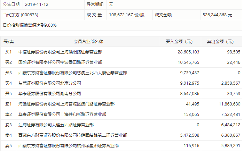
Task: Click the 卖2 rank cell
Action: pos(8,115)
